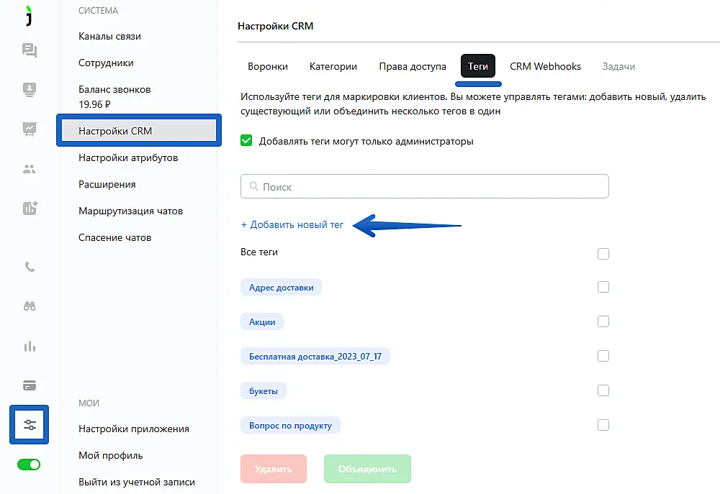Select the checkbox for tag 'Акции'
Image resolution: width=720 pixels, height=494 pixels.
(x=603, y=321)
